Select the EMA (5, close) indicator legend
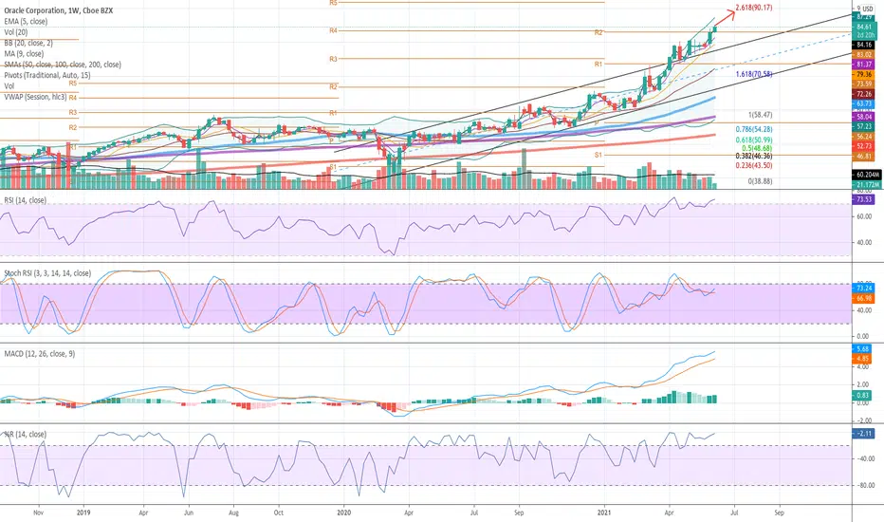884x522 pixels. tap(26, 22)
